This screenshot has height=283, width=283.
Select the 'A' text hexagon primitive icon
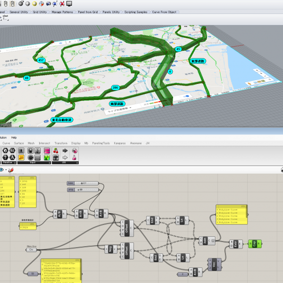pyautogui.click(x=12, y=158)
